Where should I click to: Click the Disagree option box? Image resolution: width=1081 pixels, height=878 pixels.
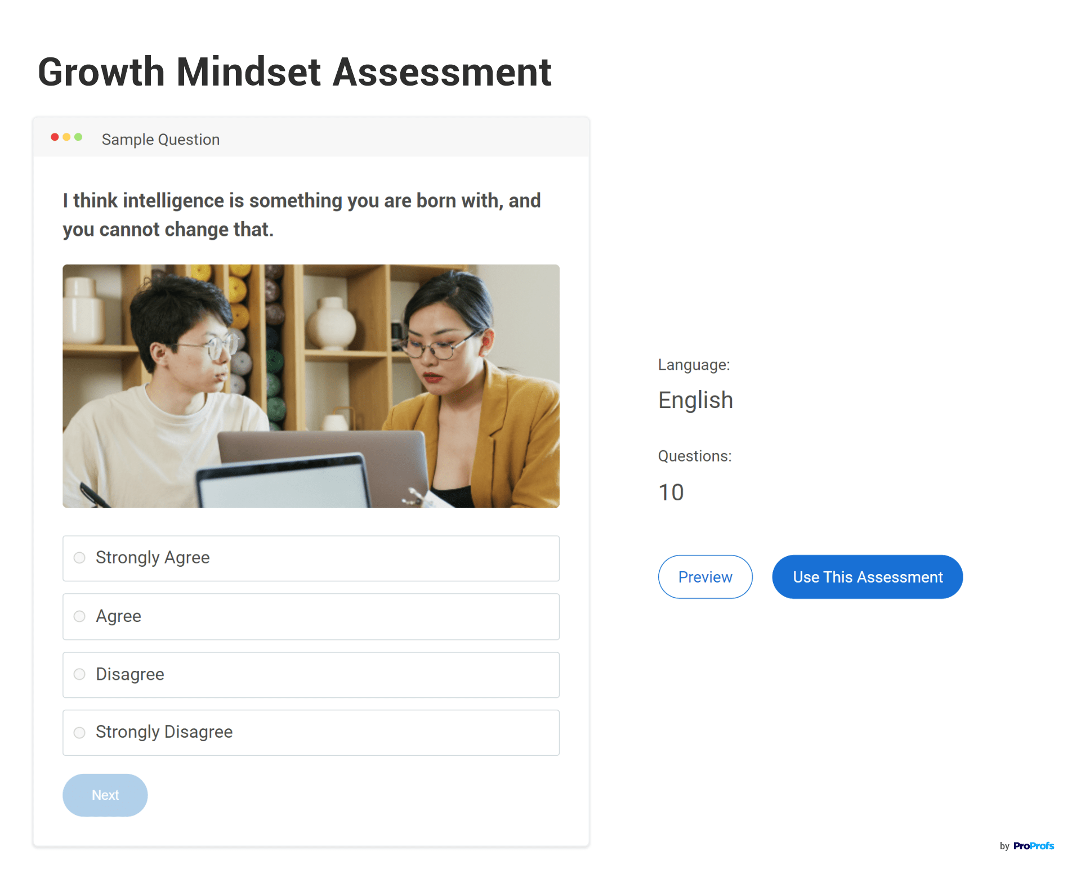(x=311, y=675)
